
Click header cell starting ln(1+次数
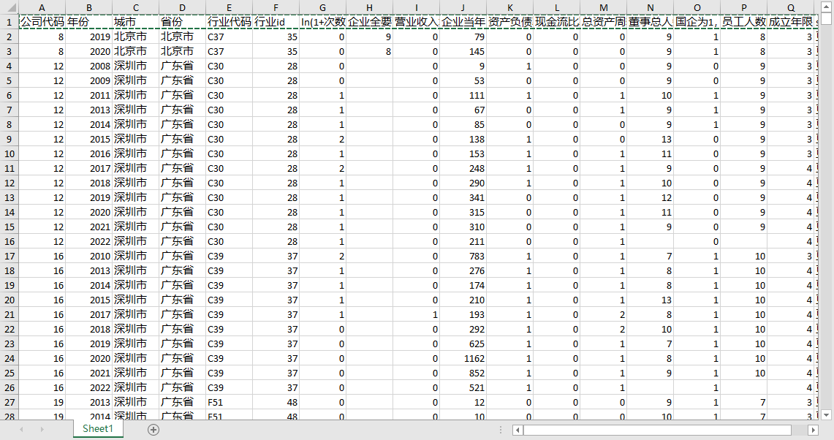(x=323, y=23)
